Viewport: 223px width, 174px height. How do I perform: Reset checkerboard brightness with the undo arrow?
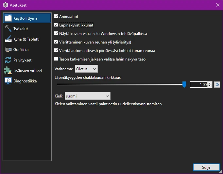217,85
